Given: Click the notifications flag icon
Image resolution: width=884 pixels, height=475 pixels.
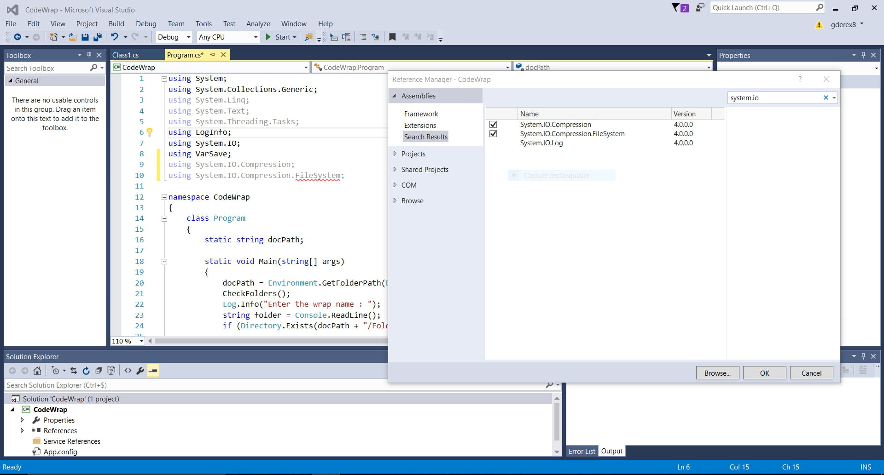Looking at the screenshot, I should [x=675, y=7].
